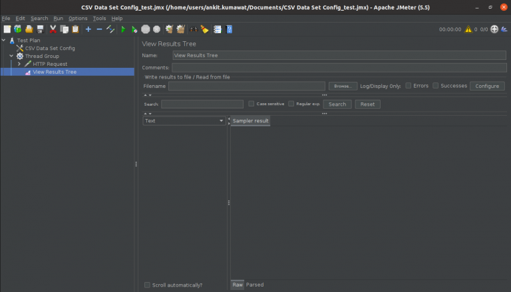
Task: Enable the Scroll automatically checkbox
Action: pos(147,285)
